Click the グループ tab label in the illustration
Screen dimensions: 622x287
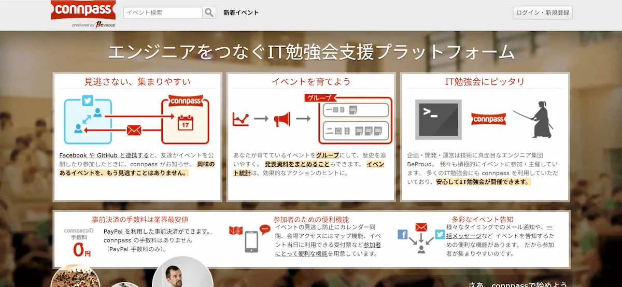(x=320, y=98)
